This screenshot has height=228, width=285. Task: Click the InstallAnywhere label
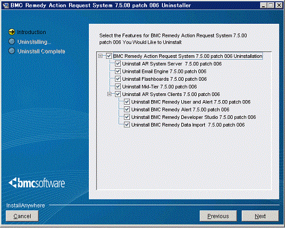tap(26, 205)
